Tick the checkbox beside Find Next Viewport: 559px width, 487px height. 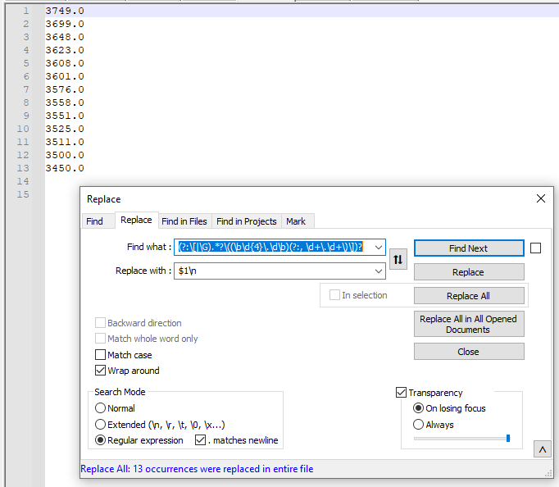pyautogui.click(x=535, y=248)
